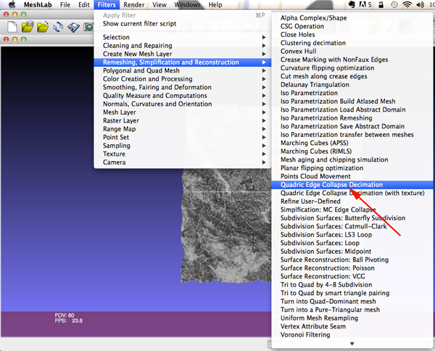Open the Apple menu icon

point(12,4)
